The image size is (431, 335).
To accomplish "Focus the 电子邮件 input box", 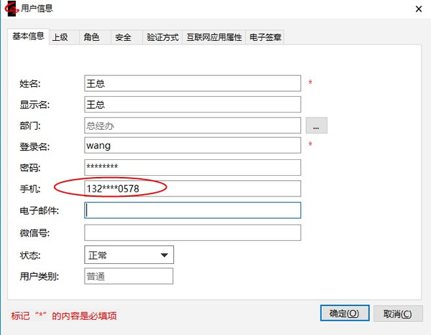I will (192, 210).
